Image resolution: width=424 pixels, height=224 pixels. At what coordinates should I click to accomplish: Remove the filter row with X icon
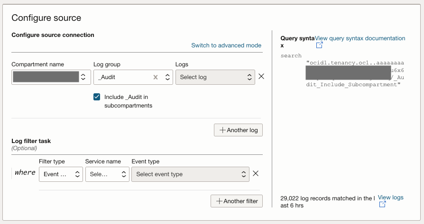point(256,173)
